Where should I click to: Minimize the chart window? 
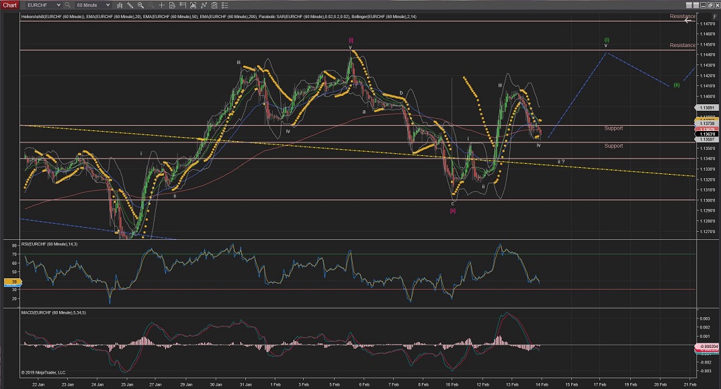703,5
